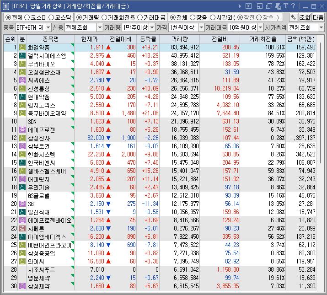Click the dark 신 badge beside 일신석재
The image size is (327, 295).
click(22, 212)
